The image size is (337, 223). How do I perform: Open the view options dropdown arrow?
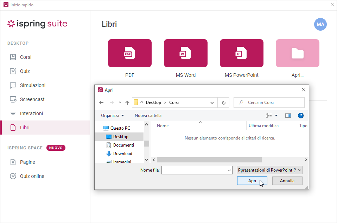(x=276, y=116)
